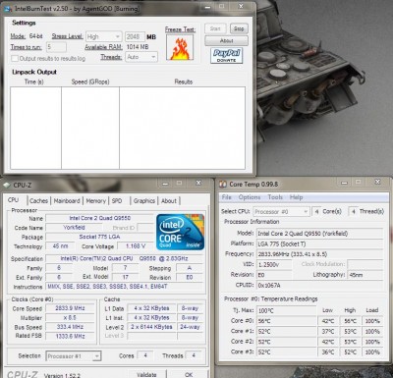Switch to the Memory tab

pos(95,201)
